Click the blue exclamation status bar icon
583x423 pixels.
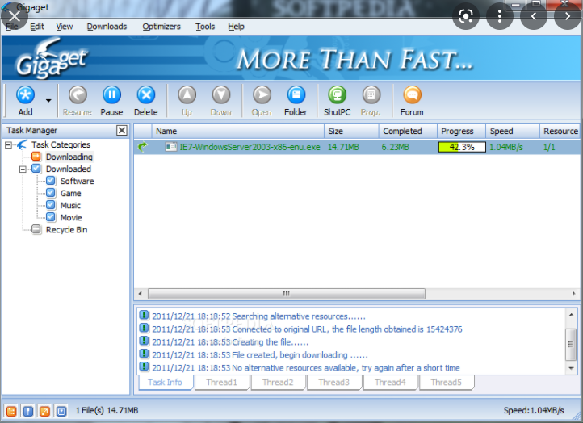click(28, 411)
